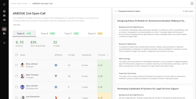Click the 0.93 team AI Score summary
Viewport: 196px width, 99px height.
[x=20, y=42]
